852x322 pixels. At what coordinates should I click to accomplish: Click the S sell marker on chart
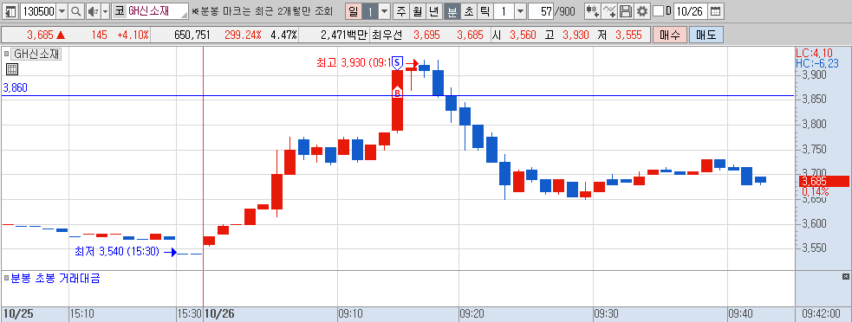pyautogui.click(x=397, y=63)
